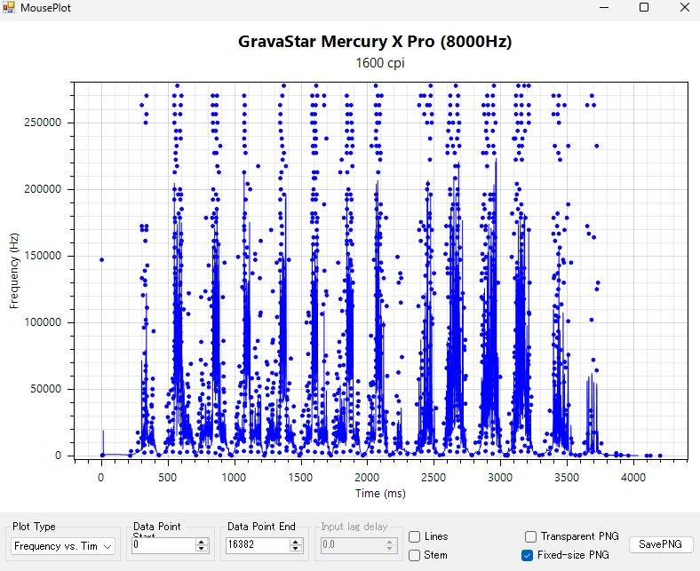Decrease Data Point End with down arrow
The width and height of the screenshot is (700, 571).
(295, 548)
